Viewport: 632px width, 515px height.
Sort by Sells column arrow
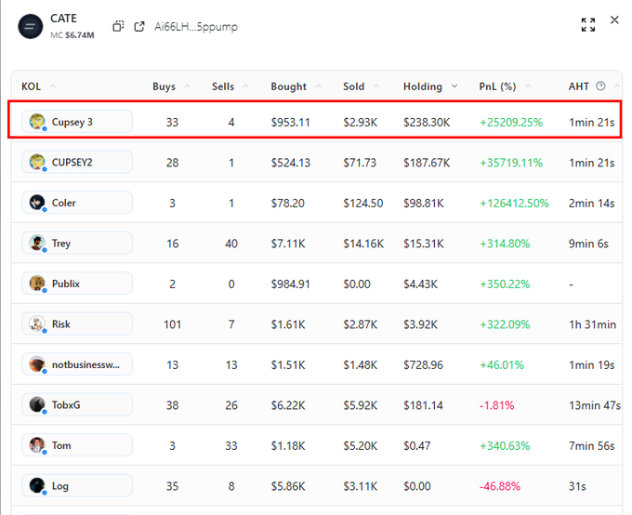(246, 86)
